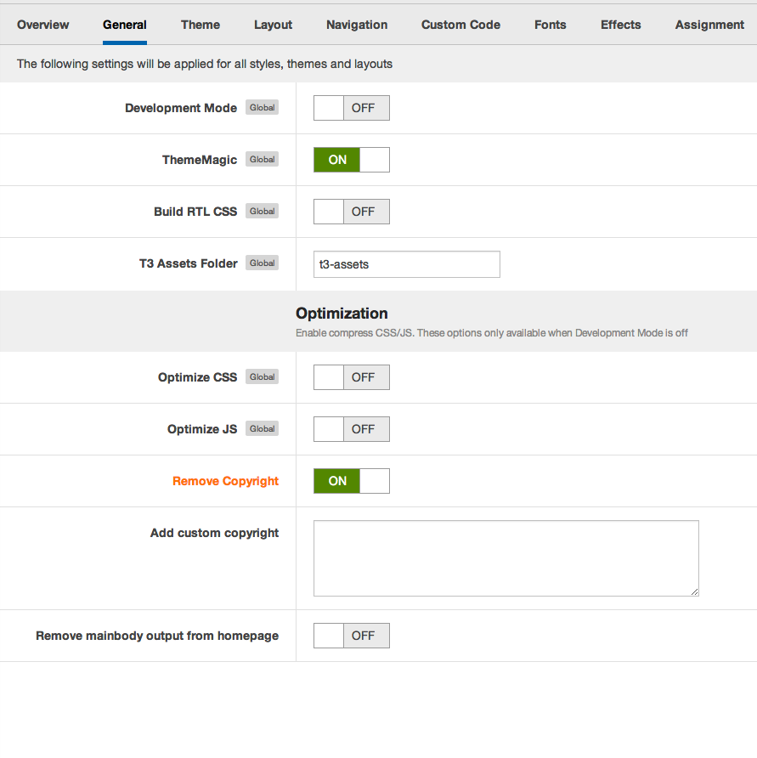Open the Effects tab

[621, 25]
